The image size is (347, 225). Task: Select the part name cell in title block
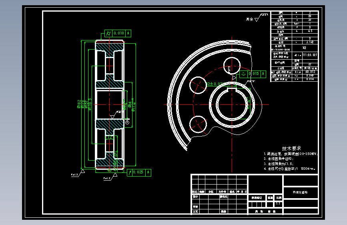(301, 193)
